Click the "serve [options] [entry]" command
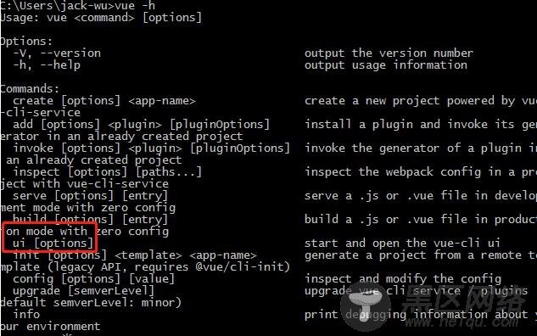537x336 pixels. (91, 196)
